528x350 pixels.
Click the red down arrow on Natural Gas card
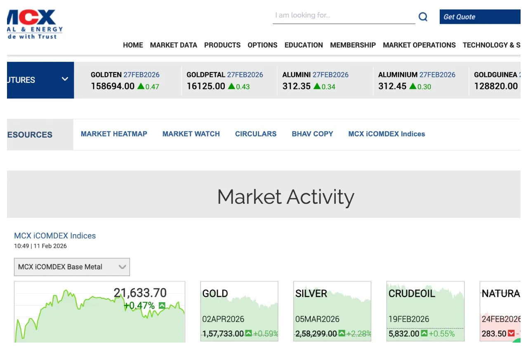click(x=511, y=333)
